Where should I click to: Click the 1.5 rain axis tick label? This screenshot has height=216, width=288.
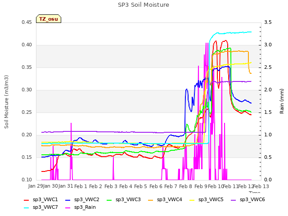point(268,112)
